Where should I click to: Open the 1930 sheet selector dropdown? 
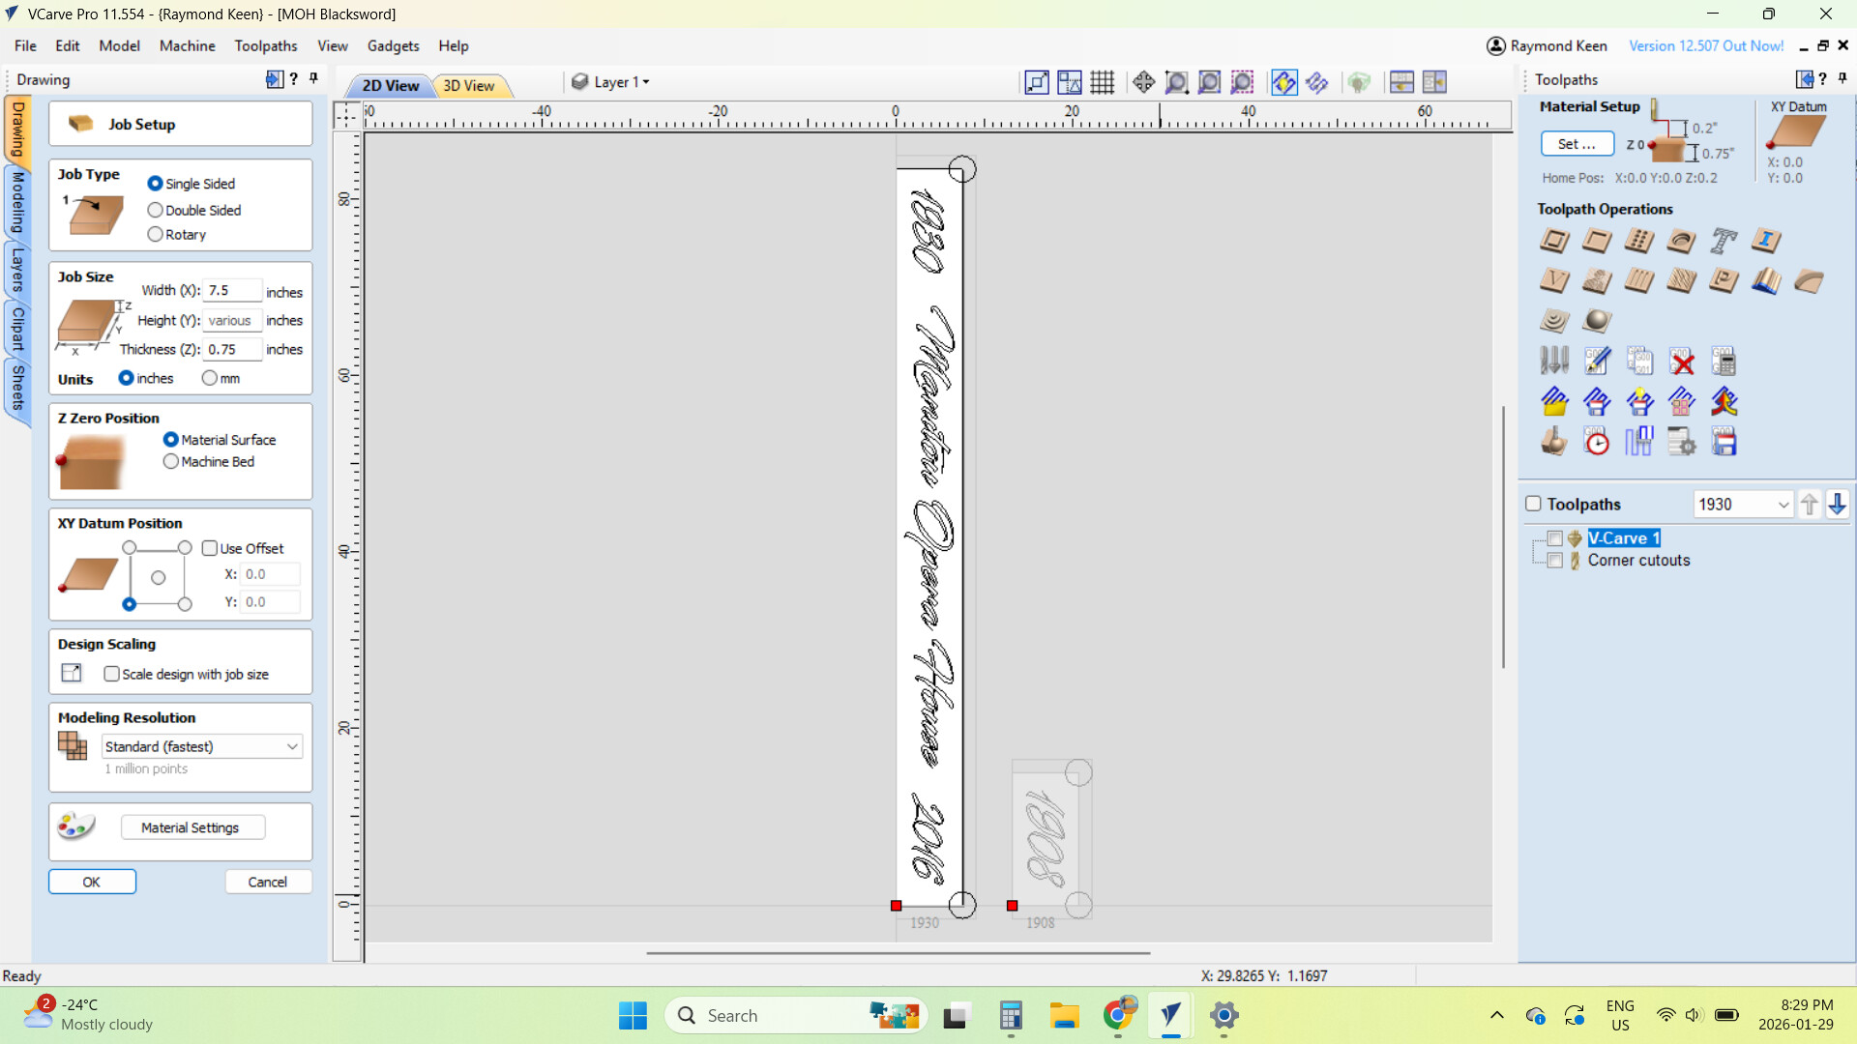pyautogui.click(x=1783, y=505)
